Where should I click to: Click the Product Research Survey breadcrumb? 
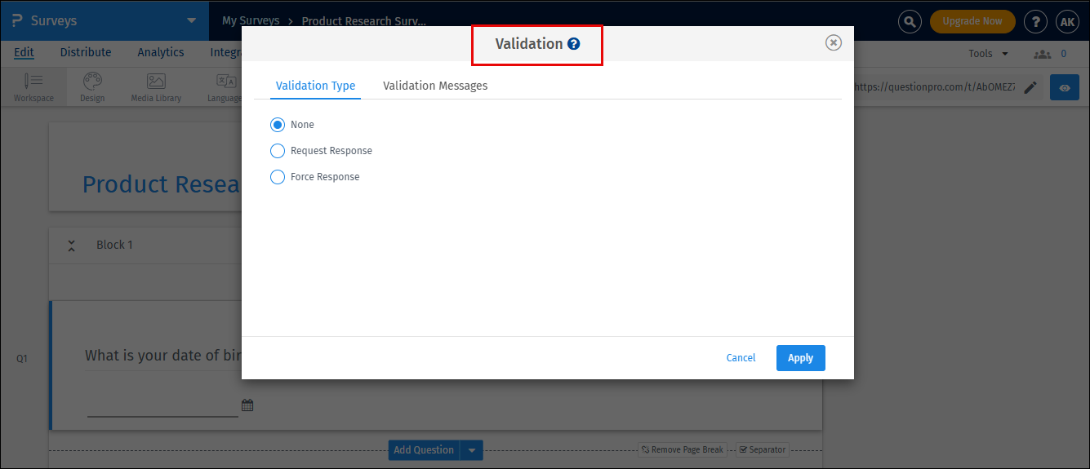[x=363, y=20]
